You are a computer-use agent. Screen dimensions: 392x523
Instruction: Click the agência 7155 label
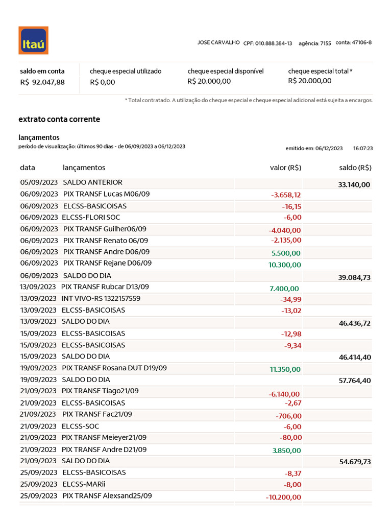point(314,43)
